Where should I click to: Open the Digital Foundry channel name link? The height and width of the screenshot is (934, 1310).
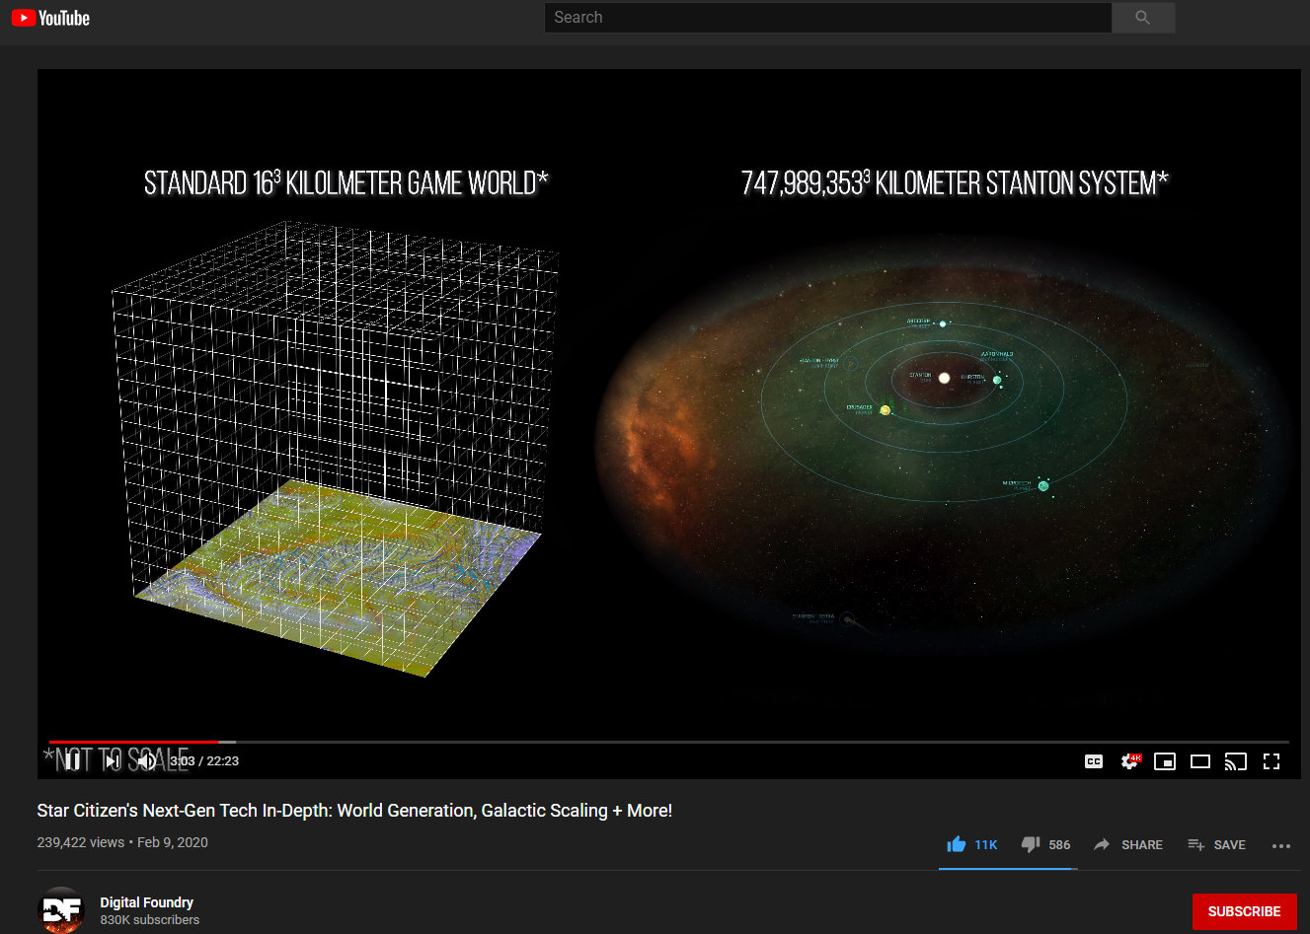[146, 902]
